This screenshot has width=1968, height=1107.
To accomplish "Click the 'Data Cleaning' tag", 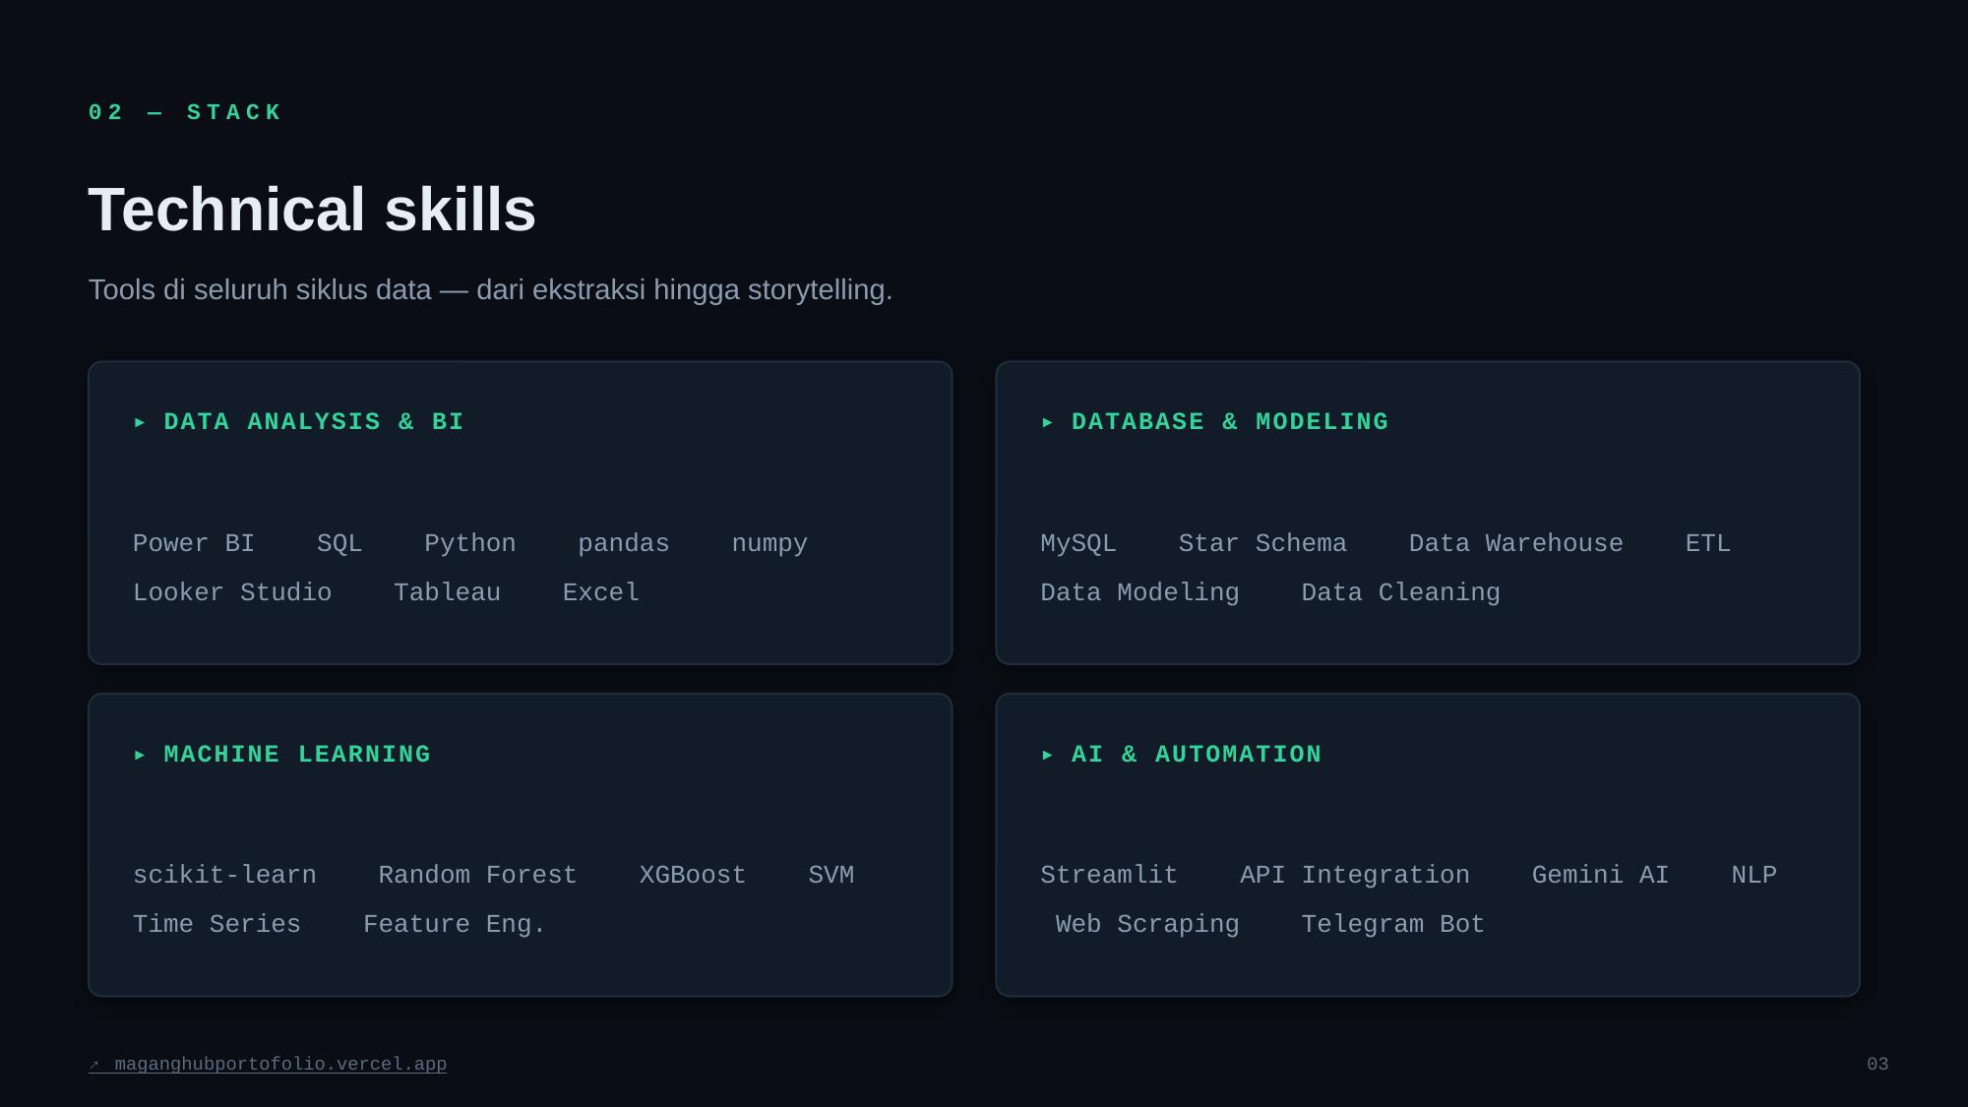I will pos(1400,592).
